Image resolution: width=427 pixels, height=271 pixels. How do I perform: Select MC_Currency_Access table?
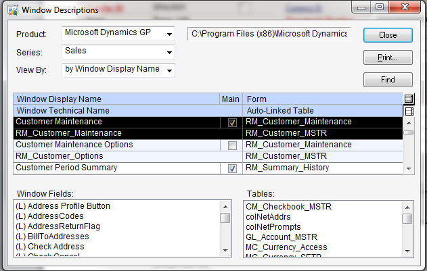(286, 247)
